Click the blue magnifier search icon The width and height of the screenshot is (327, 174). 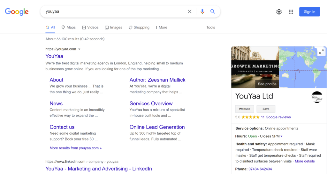tap(212, 12)
